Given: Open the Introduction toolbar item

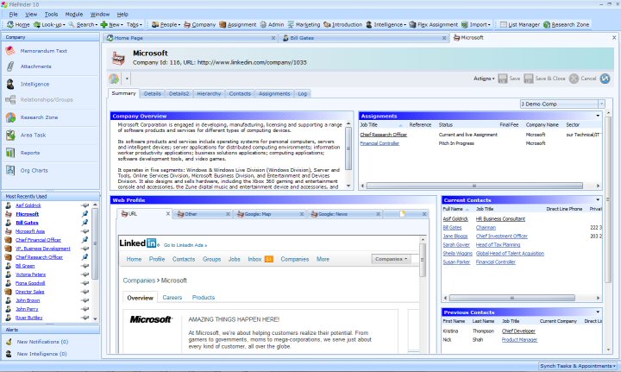Looking at the screenshot, I should pyautogui.click(x=343, y=24).
